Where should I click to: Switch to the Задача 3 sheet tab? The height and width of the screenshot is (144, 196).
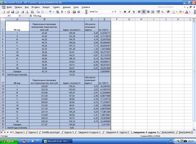click(x=69, y=132)
